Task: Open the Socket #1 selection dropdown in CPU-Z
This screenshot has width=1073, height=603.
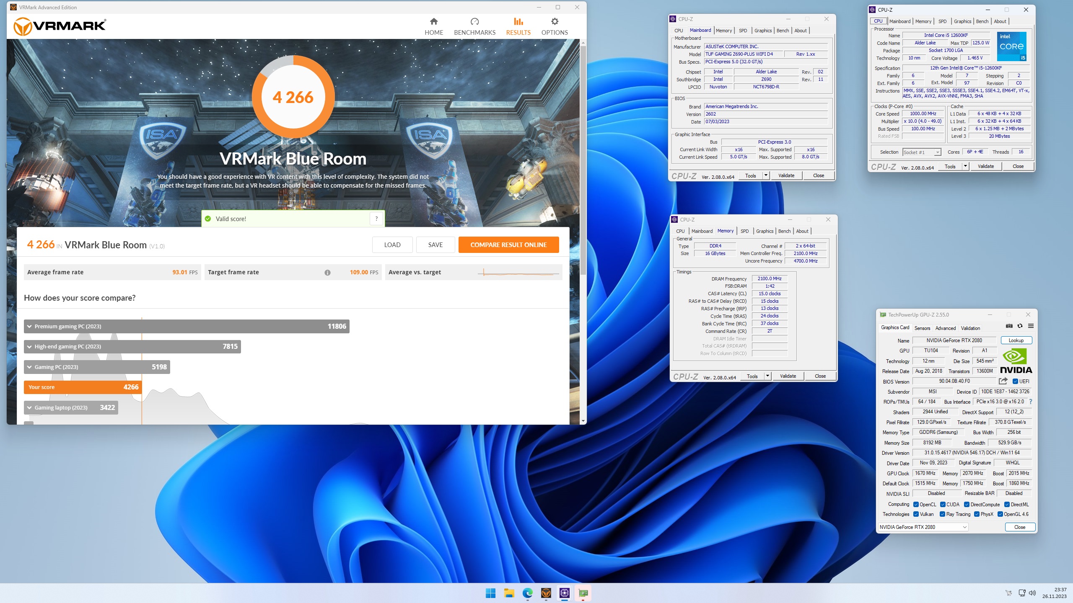Action: click(x=922, y=152)
